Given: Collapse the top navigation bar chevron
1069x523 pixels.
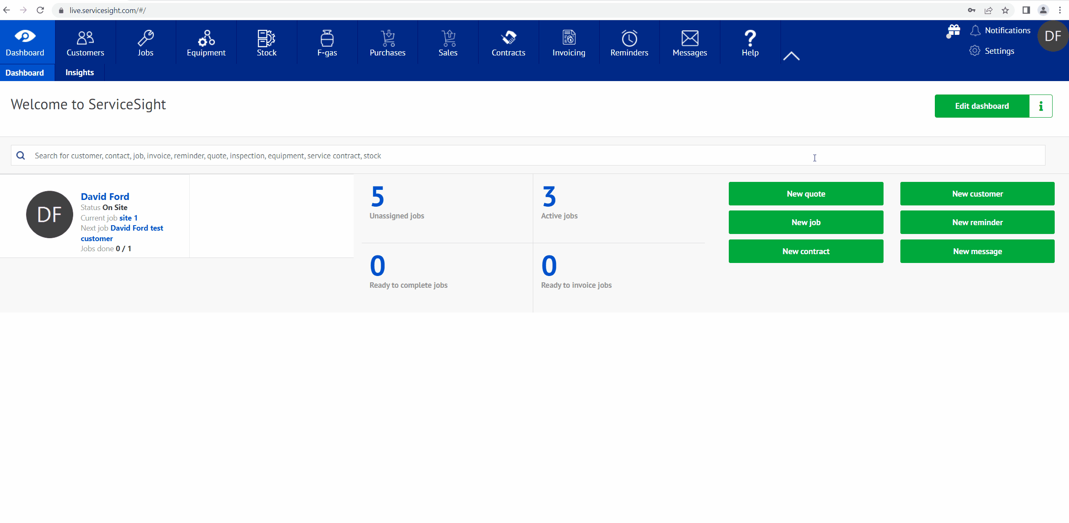Looking at the screenshot, I should 791,56.
